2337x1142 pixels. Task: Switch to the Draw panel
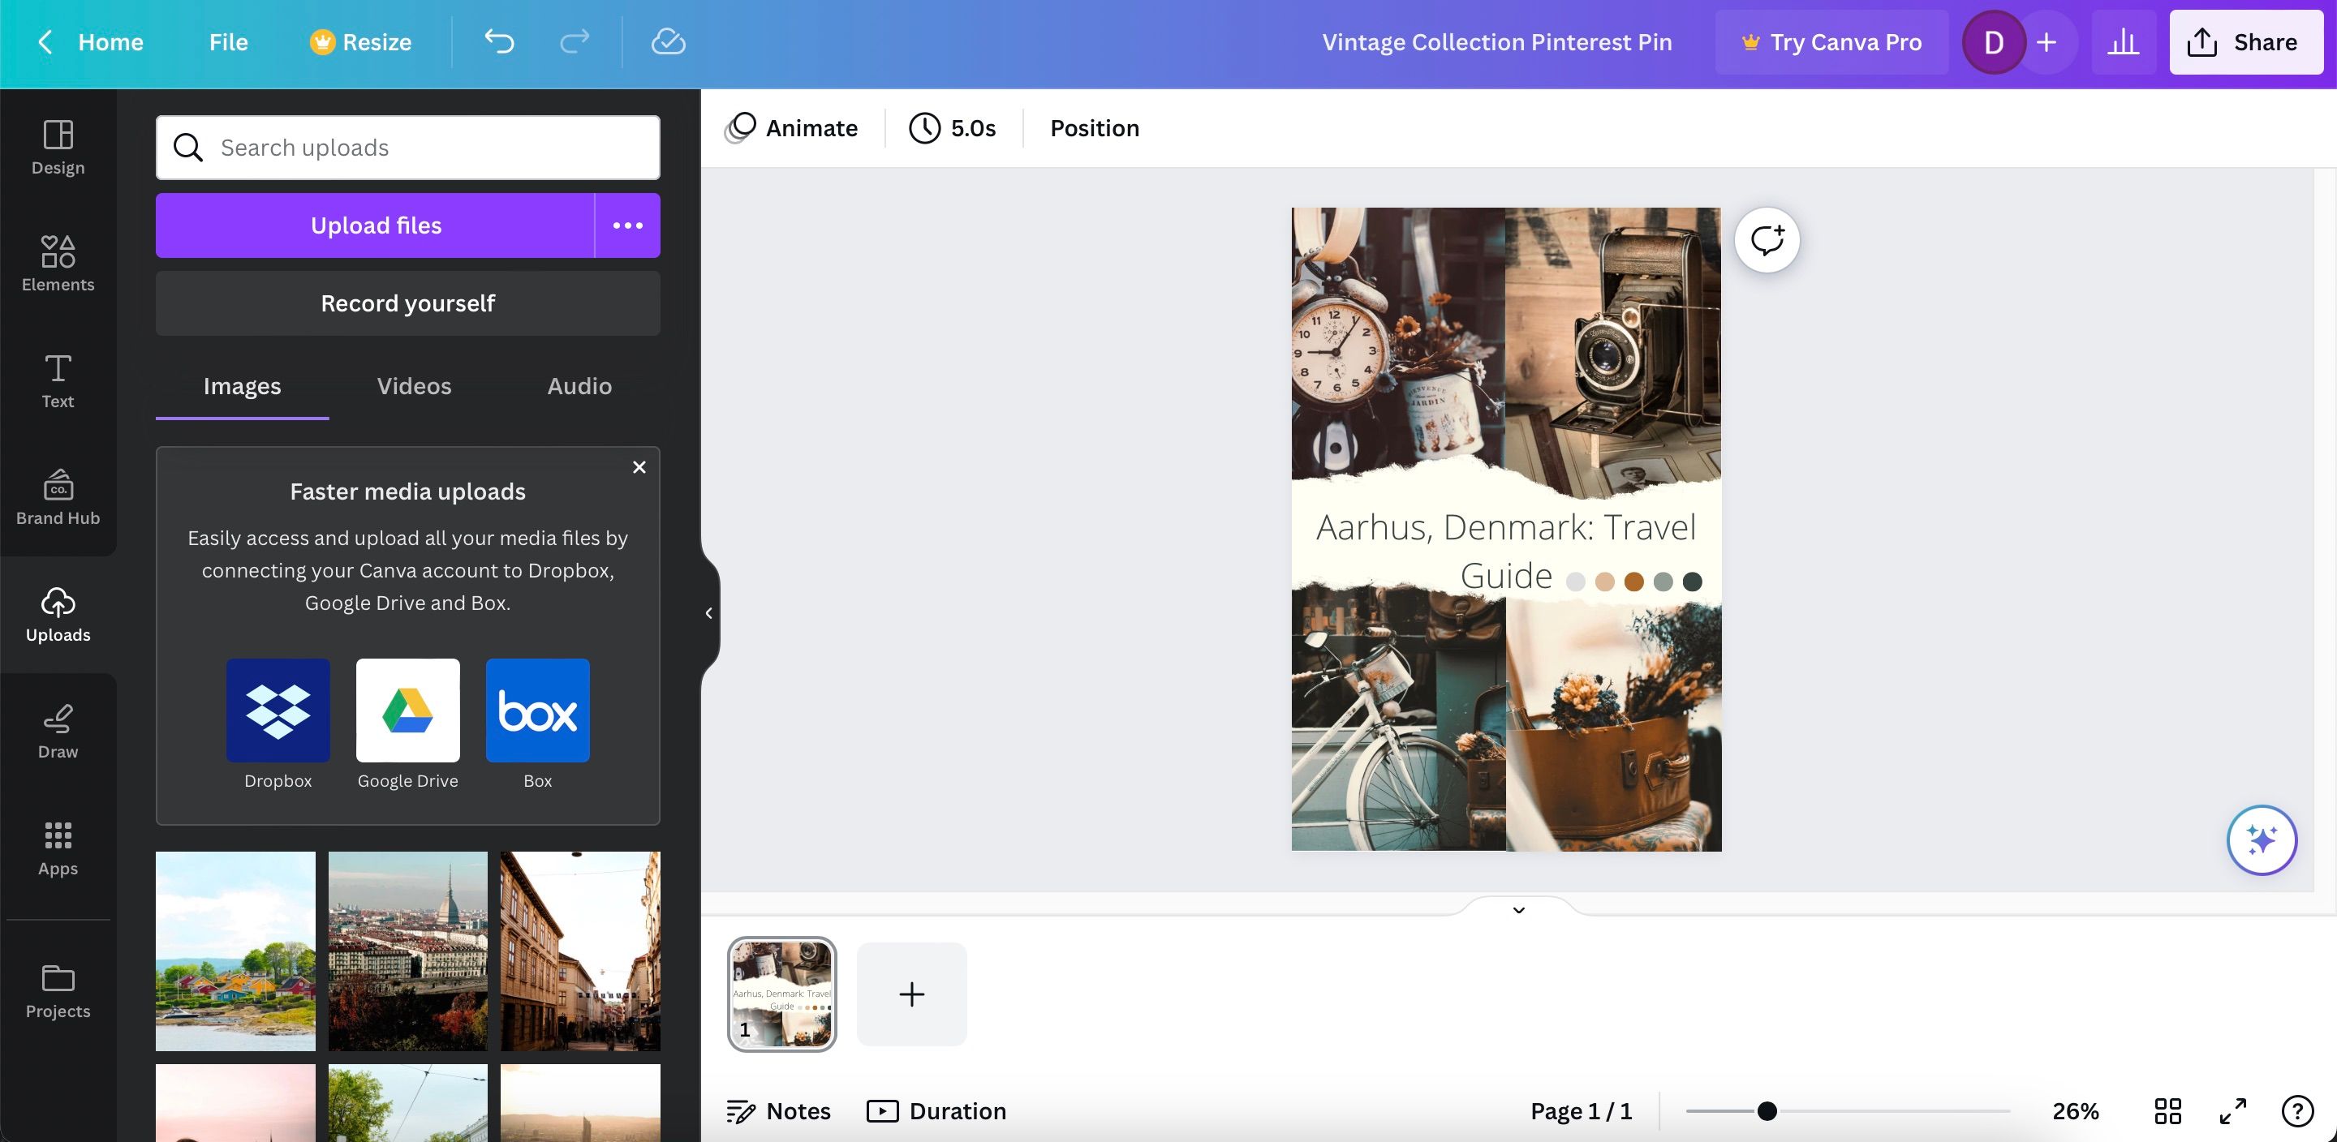coord(57,731)
